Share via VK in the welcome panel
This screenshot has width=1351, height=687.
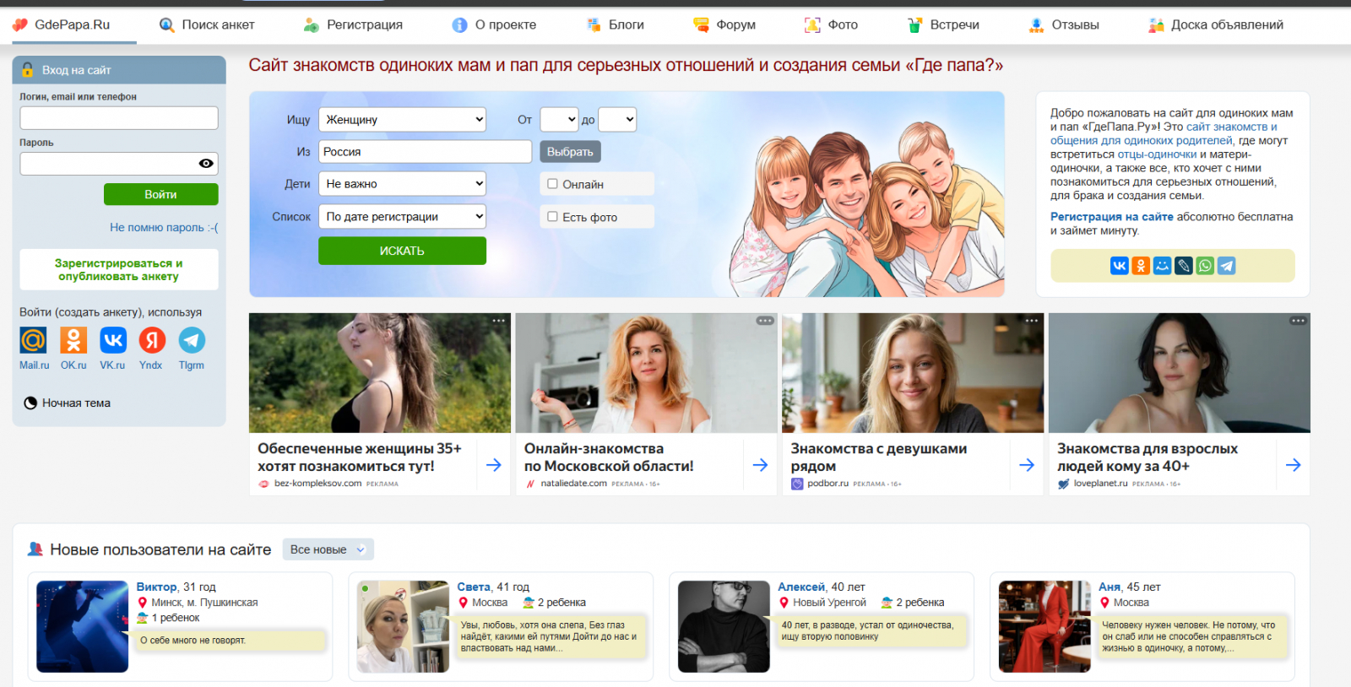coord(1120,266)
